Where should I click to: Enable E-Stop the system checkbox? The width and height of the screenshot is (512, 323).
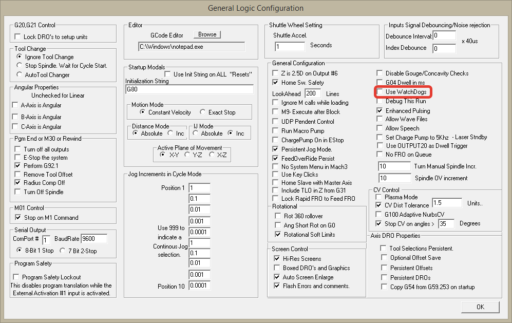[x=17, y=157]
